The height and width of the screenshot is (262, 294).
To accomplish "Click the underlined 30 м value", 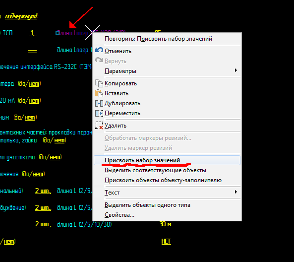I will click(165, 224).
